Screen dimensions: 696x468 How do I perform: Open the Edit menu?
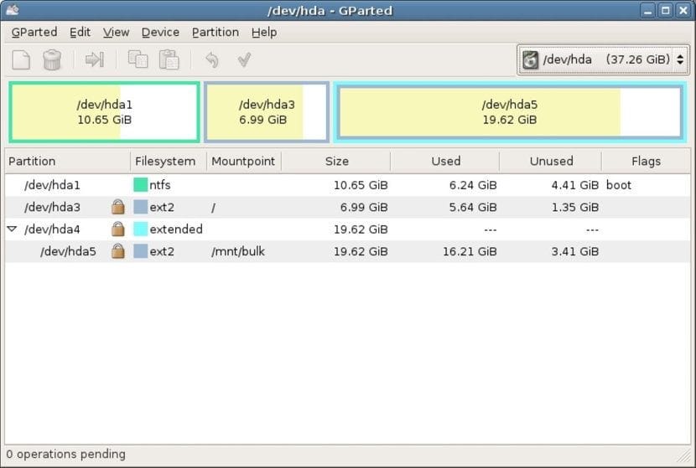[80, 33]
